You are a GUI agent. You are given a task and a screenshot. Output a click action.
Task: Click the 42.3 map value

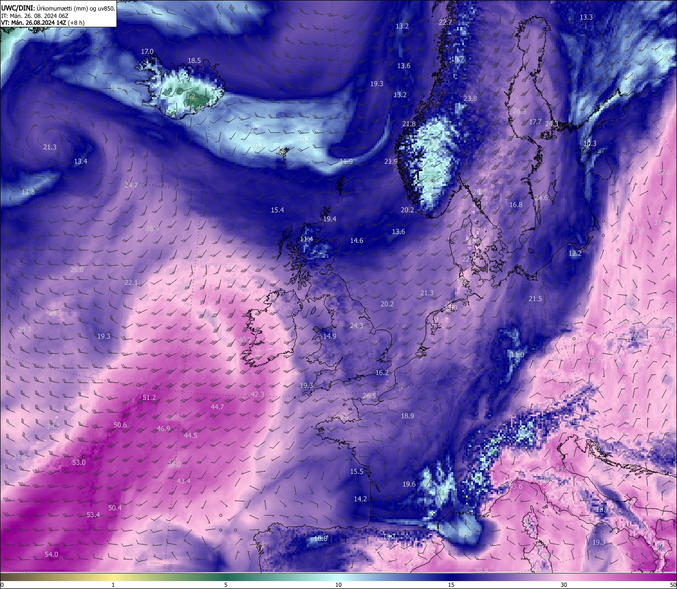[258, 394]
